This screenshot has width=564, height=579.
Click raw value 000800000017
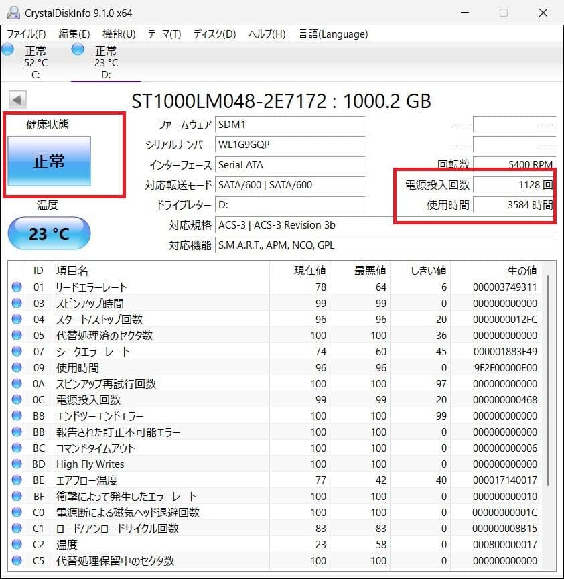505,544
